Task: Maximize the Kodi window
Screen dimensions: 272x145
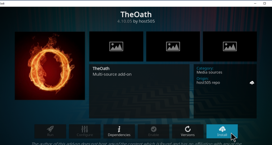Action: point(265,3)
